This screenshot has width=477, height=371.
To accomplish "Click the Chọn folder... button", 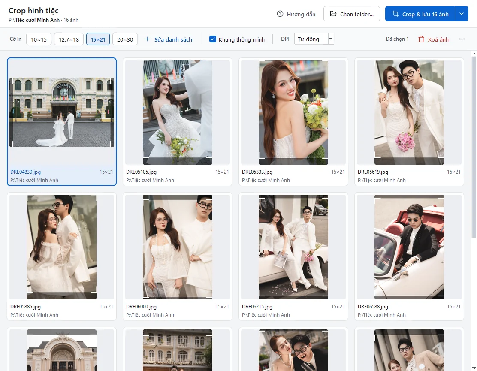I will (x=352, y=14).
